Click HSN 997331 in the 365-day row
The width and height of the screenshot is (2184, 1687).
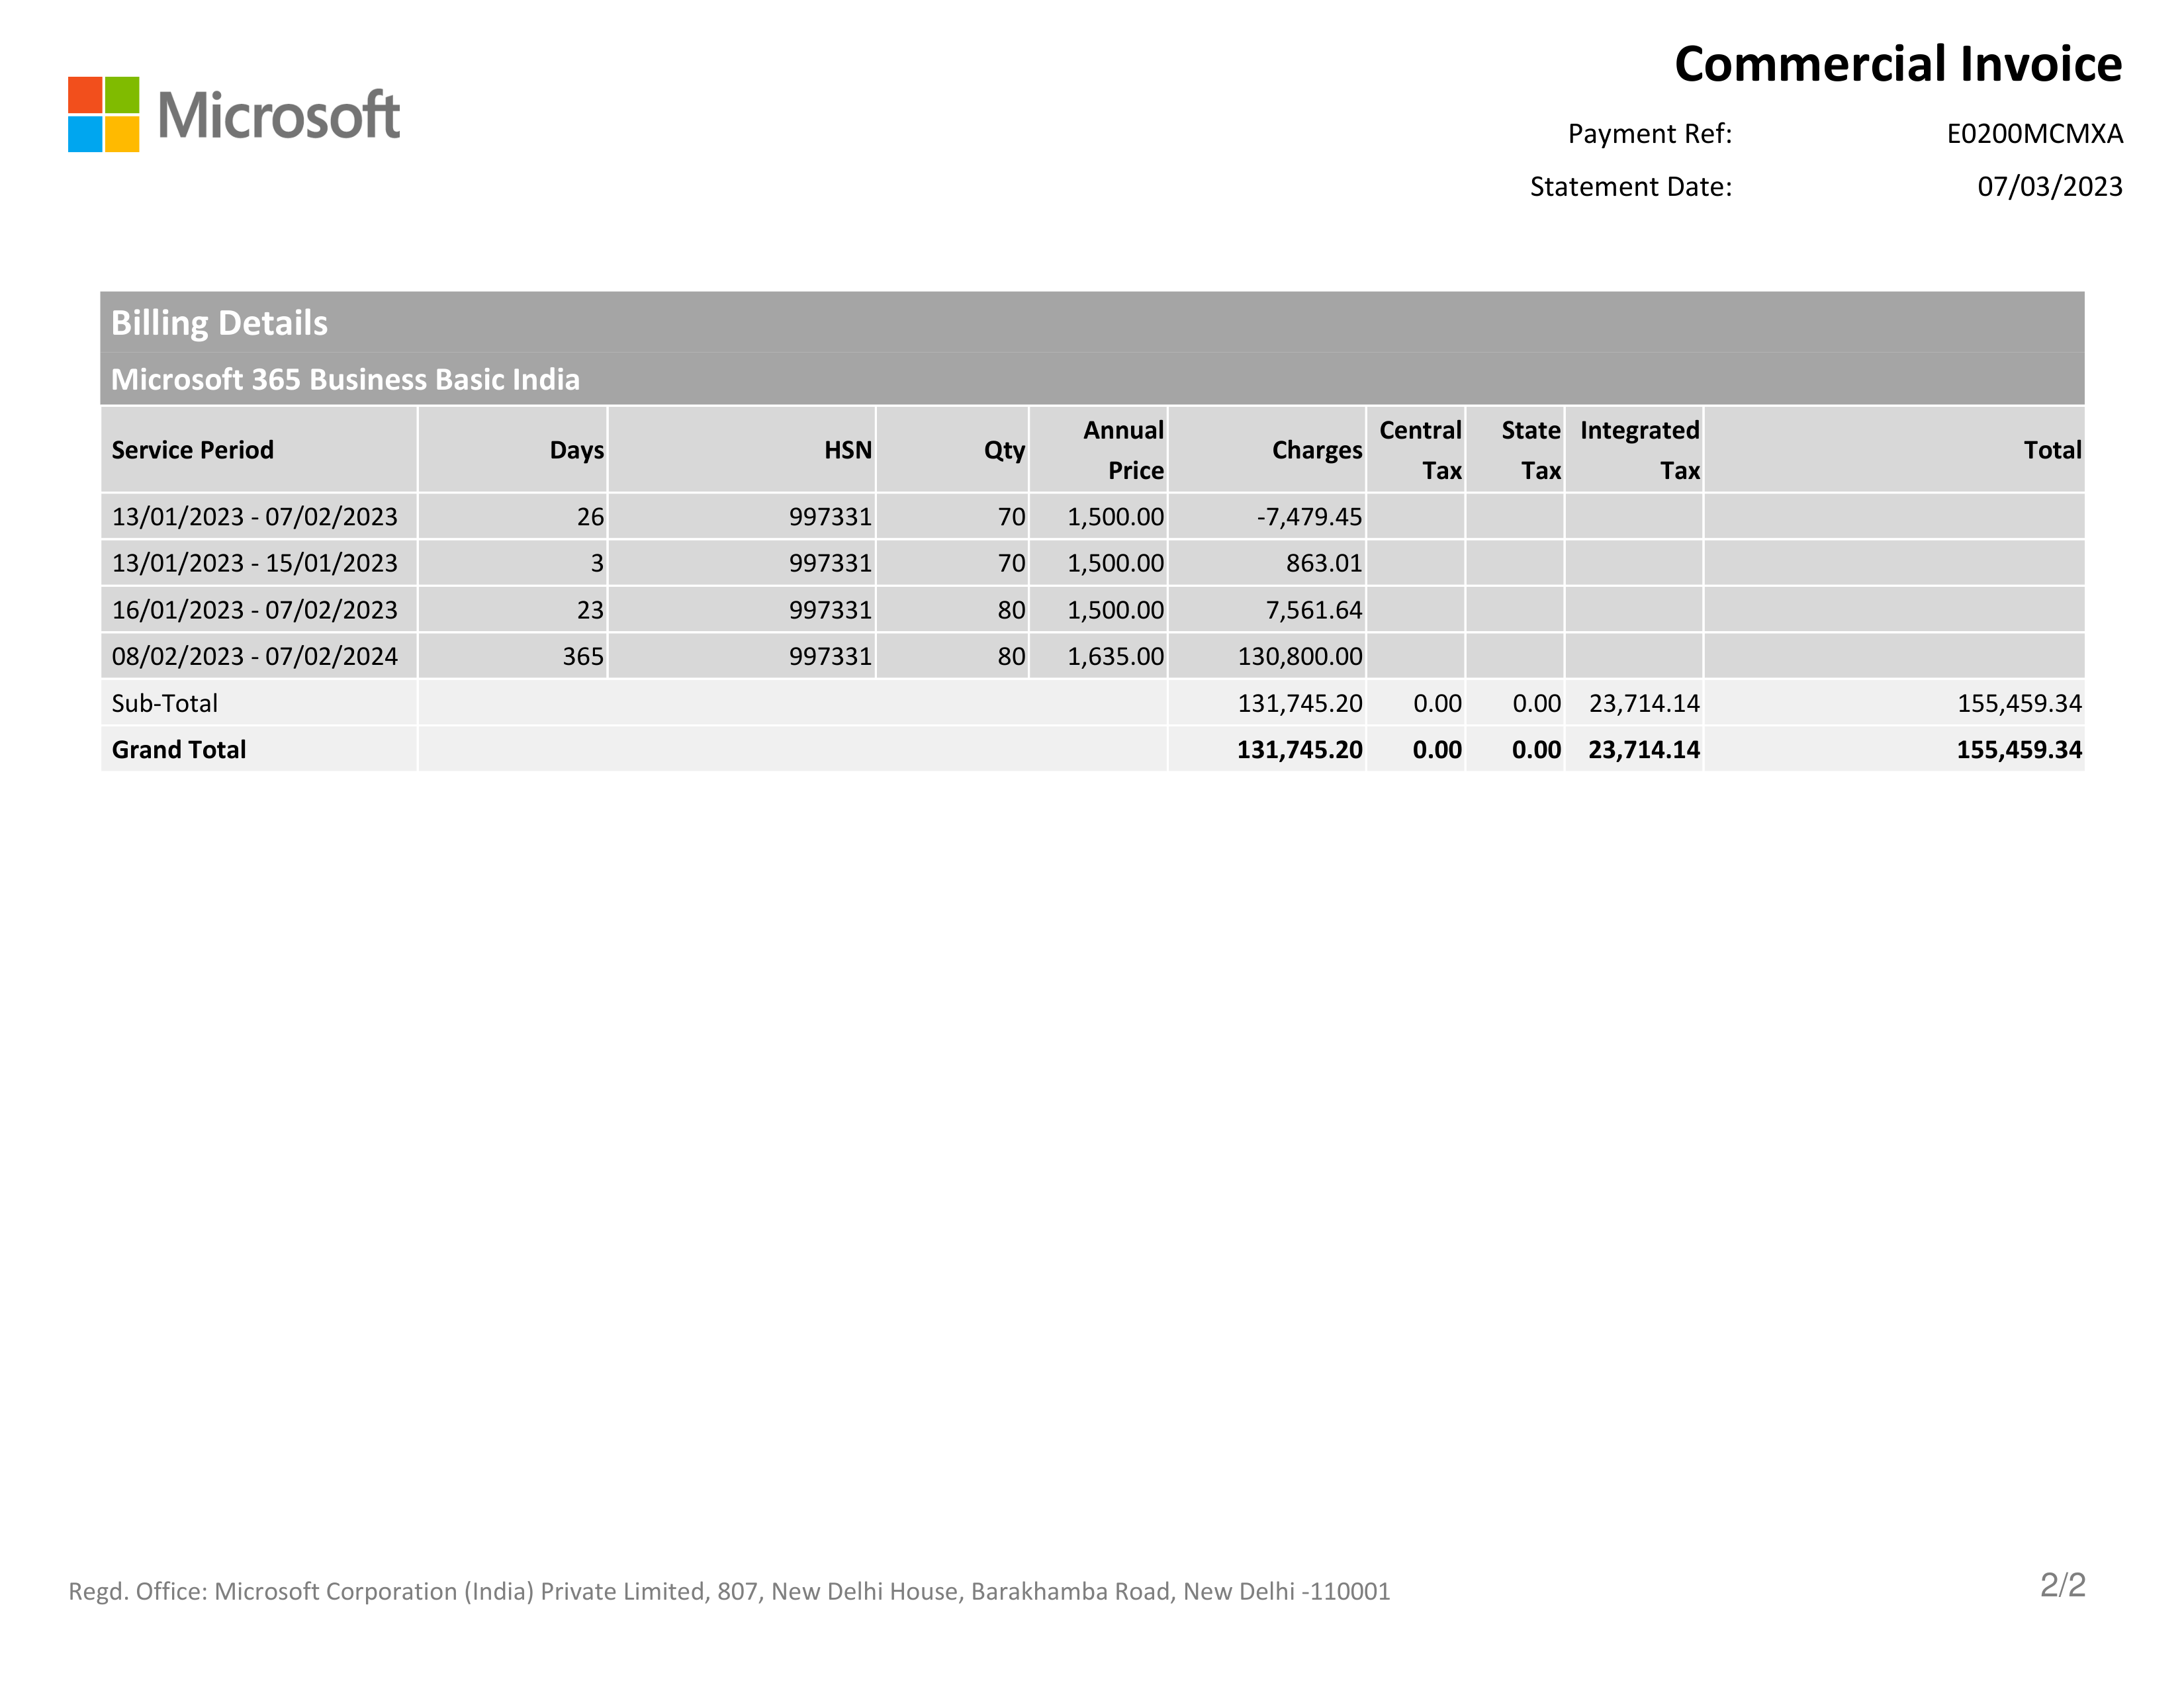click(x=830, y=657)
